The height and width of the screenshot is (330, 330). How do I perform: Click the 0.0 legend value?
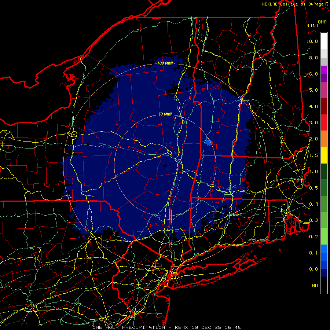(313, 269)
